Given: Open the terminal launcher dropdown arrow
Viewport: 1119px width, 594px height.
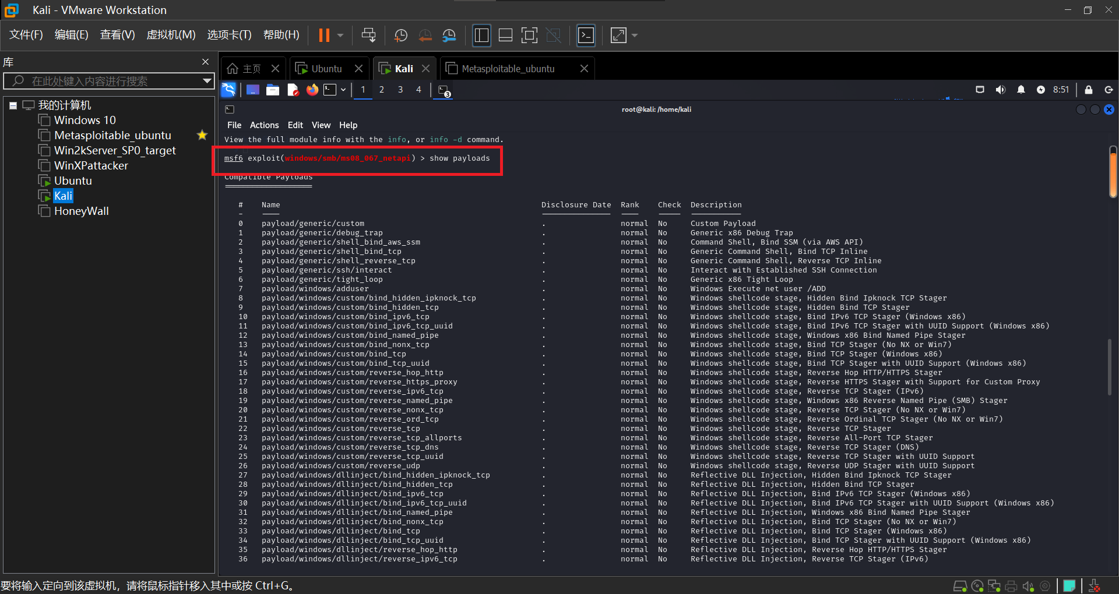Looking at the screenshot, I should pyautogui.click(x=343, y=90).
